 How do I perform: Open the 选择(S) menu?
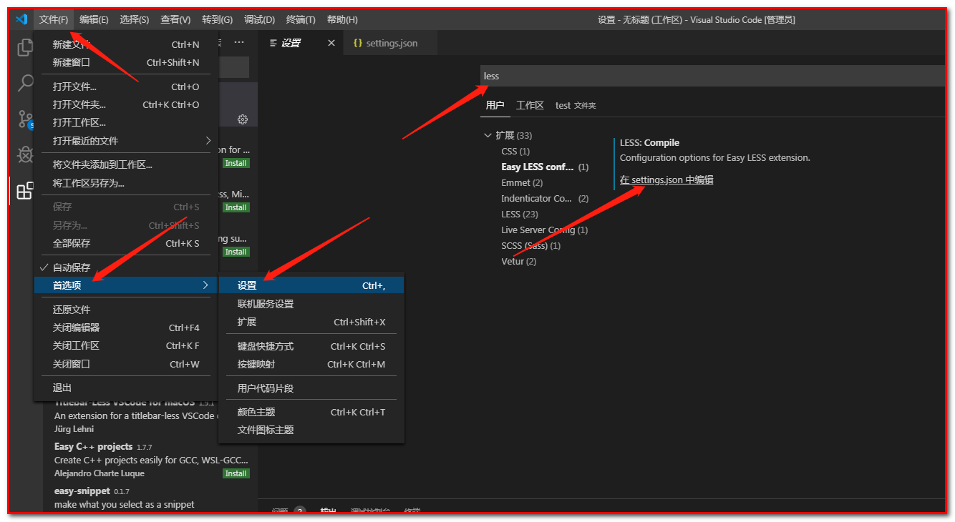click(x=135, y=19)
